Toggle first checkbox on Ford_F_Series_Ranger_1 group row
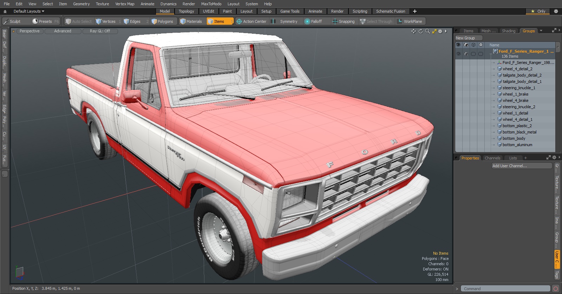 coord(473,54)
